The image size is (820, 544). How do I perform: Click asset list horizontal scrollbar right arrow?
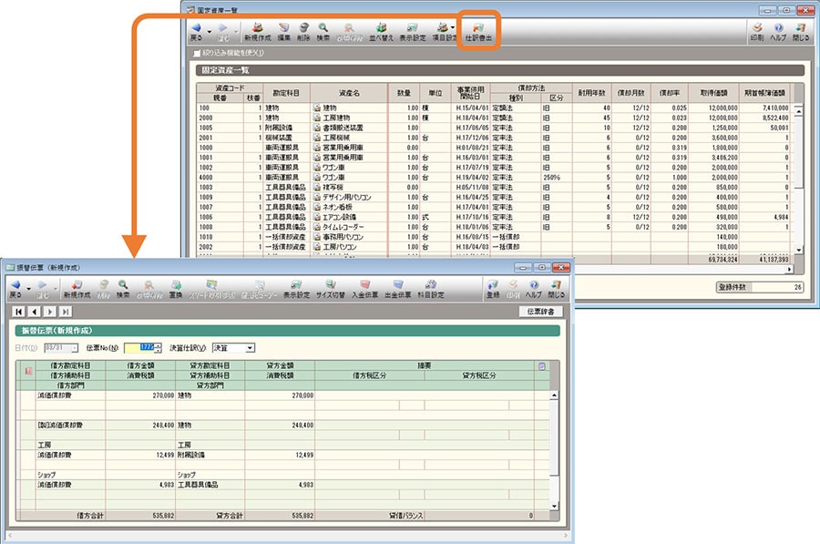tap(790, 269)
